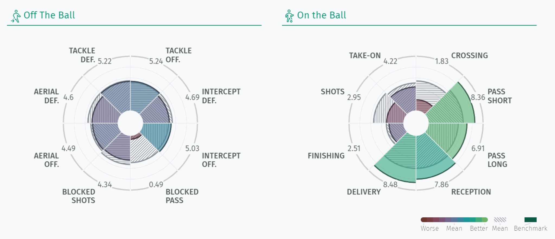
Task: Click the hatched Mean legend swatch
Action: 500,220
